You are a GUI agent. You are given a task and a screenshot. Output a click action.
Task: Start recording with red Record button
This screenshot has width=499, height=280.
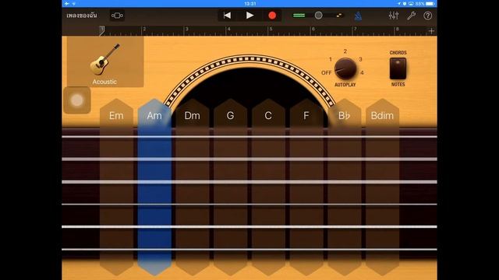point(272,16)
